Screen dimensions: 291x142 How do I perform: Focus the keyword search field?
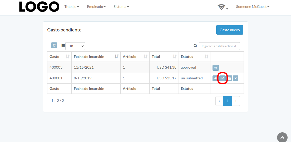click(219, 46)
